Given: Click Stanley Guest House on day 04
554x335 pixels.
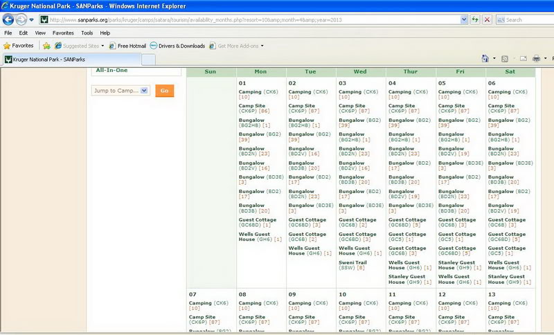Looking at the screenshot, I should 410,279.
